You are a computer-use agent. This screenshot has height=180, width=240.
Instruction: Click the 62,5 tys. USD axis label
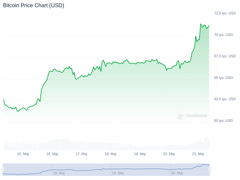click(225, 99)
